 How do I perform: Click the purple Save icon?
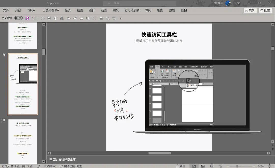(27, 18)
